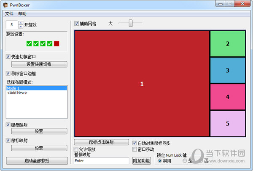Click the 鼠标点击映射 button
This screenshot has height=171, width=253.
coord(101,142)
